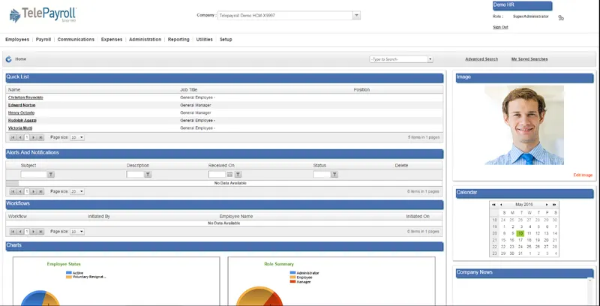Show previous month in calendar

click(x=501, y=205)
